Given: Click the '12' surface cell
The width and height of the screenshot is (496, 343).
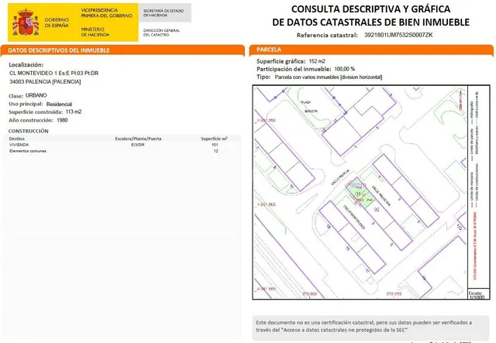Looking at the screenshot, I should 215,151.
